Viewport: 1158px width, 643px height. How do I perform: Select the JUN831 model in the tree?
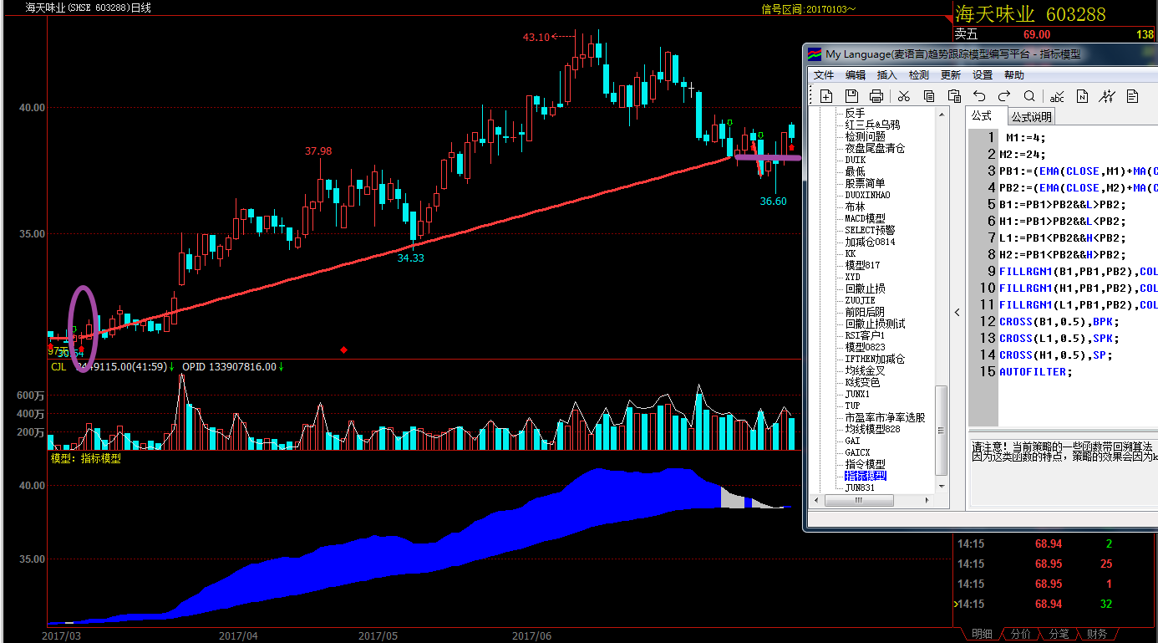pos(860,487)
